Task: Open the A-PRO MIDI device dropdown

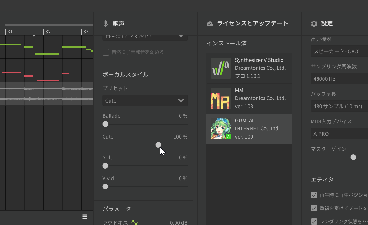Action: click(x=339, y=133)
